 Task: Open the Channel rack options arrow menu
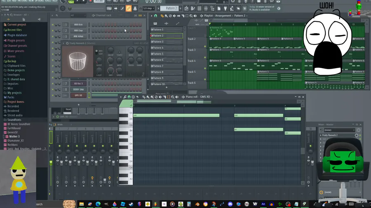pyautogui.click(x=52, y=15)
